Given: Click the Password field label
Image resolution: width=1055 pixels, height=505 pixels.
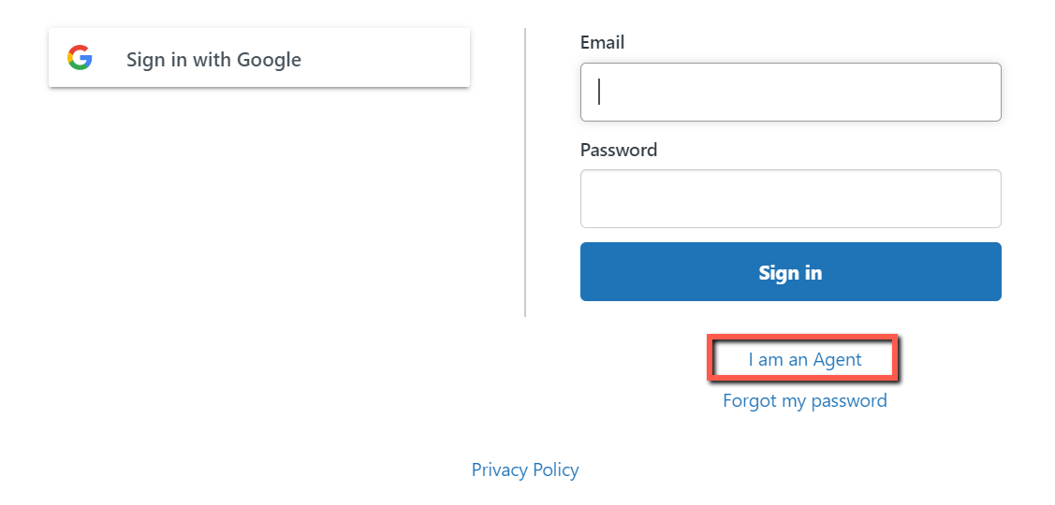Looking at the screenshot, I should click(619, 150).
